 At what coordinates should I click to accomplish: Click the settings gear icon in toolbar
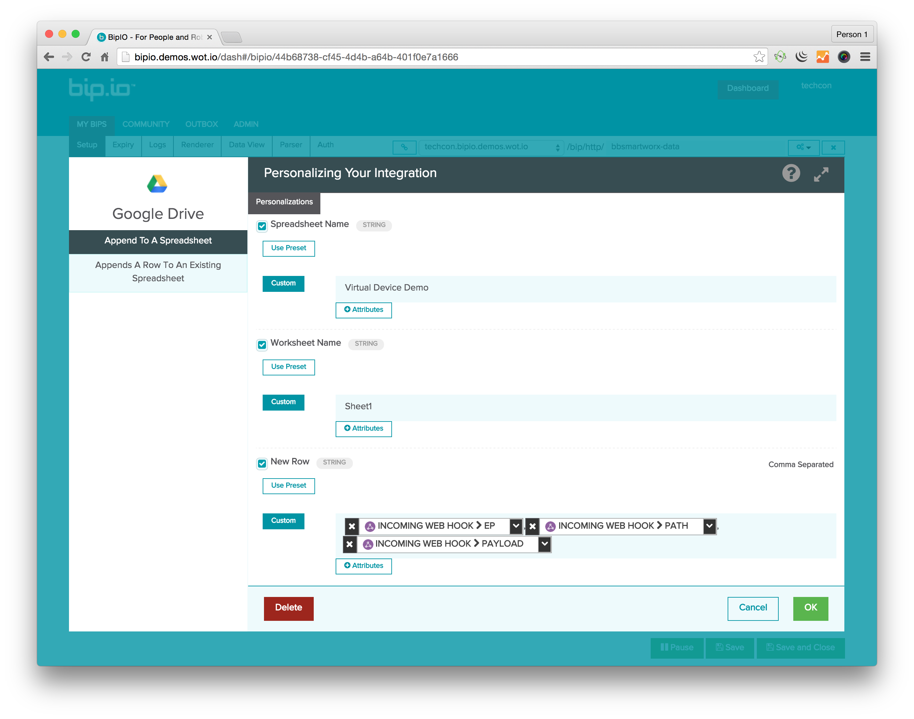(x=801, y=146)
